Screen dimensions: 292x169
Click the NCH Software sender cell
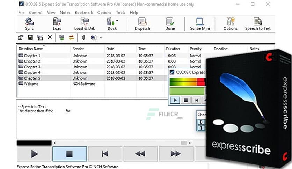pyautogui.click(x=83, y=84)
